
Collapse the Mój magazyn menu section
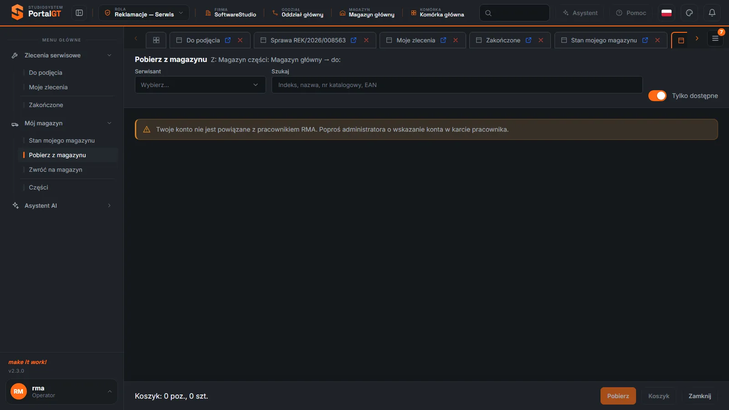tap(62, 123)
